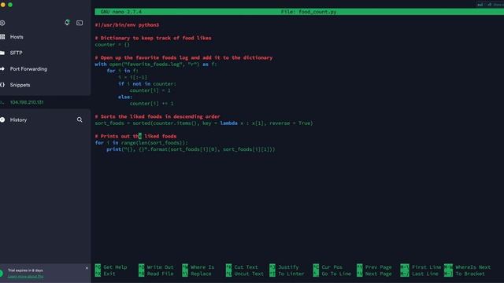Click the 'print("{}, {}".format' line

coord(191,149)
